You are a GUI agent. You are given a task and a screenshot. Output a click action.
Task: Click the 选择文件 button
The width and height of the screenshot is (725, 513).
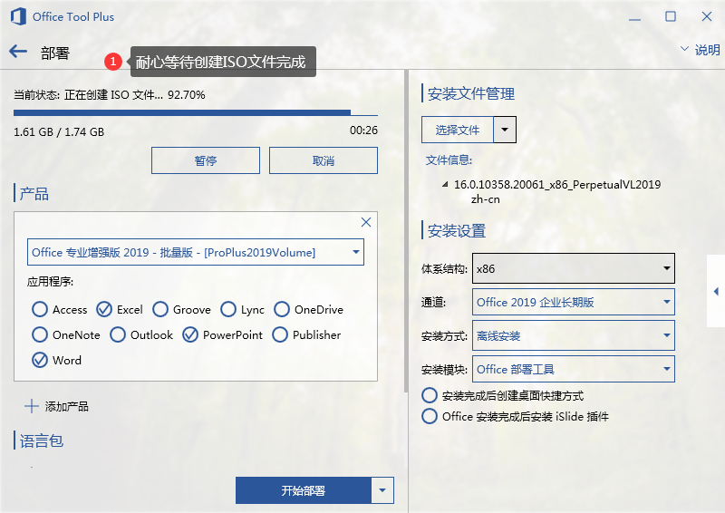(458, 130)
